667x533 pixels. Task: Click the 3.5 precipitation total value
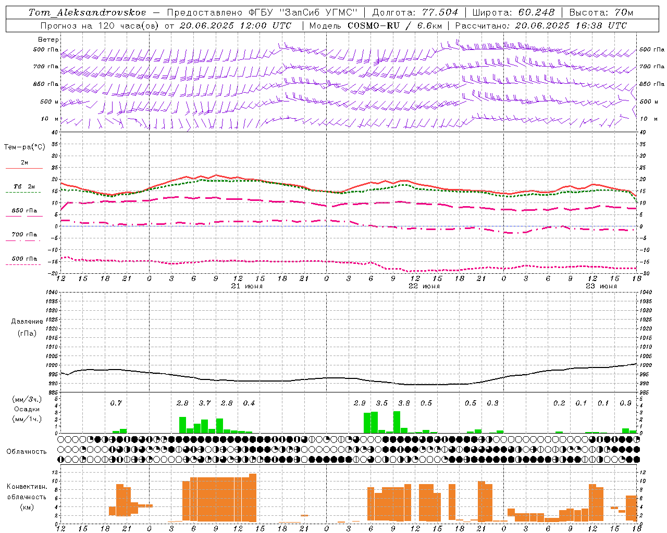click(382, 403)
